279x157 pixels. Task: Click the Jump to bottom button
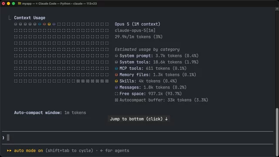tap(139, 119)
